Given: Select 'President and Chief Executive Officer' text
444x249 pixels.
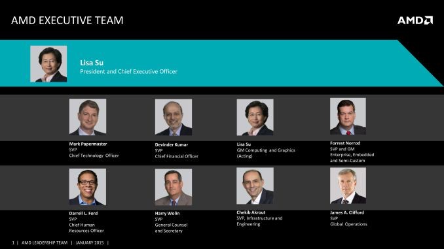Looking at the screenshot, I should pyautogui.click(x=128, y=71).
